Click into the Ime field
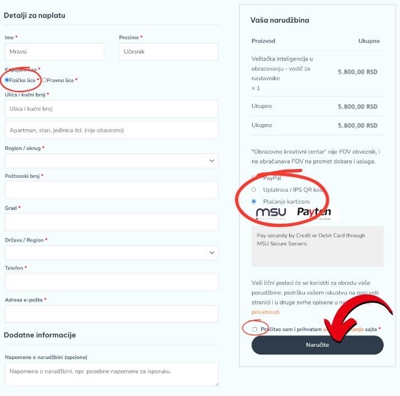400x396 pixels. tap(54, 52)
